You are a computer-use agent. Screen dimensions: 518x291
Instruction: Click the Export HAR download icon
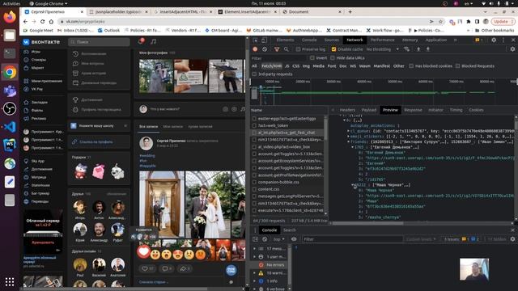(428, 49)
